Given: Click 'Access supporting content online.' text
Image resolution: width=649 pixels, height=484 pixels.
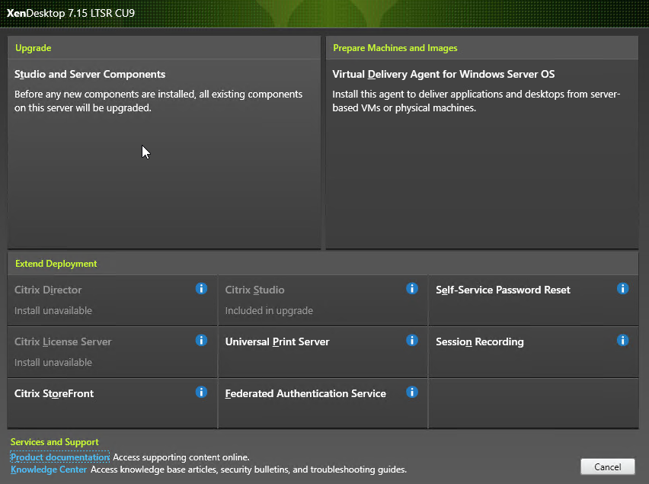Looking at the screenshot, I should (181, 457).
